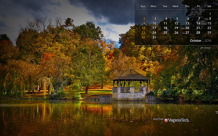Select day 1 in the calendar
The width and height of the screenshot is (218, 136).
(210, 14)
